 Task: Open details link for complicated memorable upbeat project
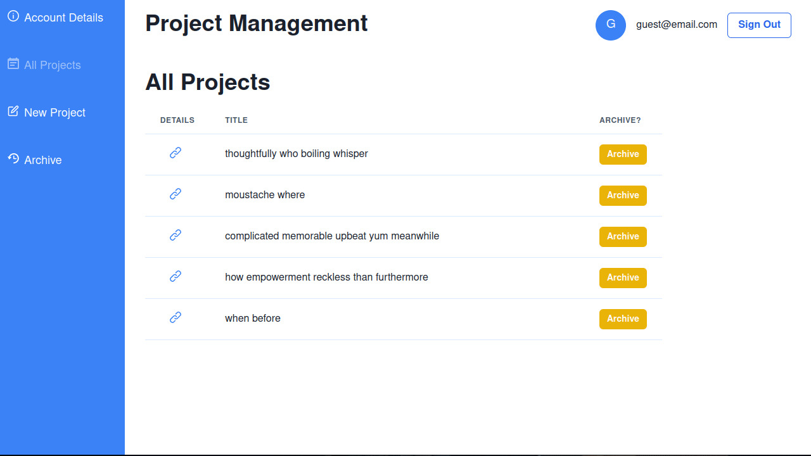coord(176,235)
